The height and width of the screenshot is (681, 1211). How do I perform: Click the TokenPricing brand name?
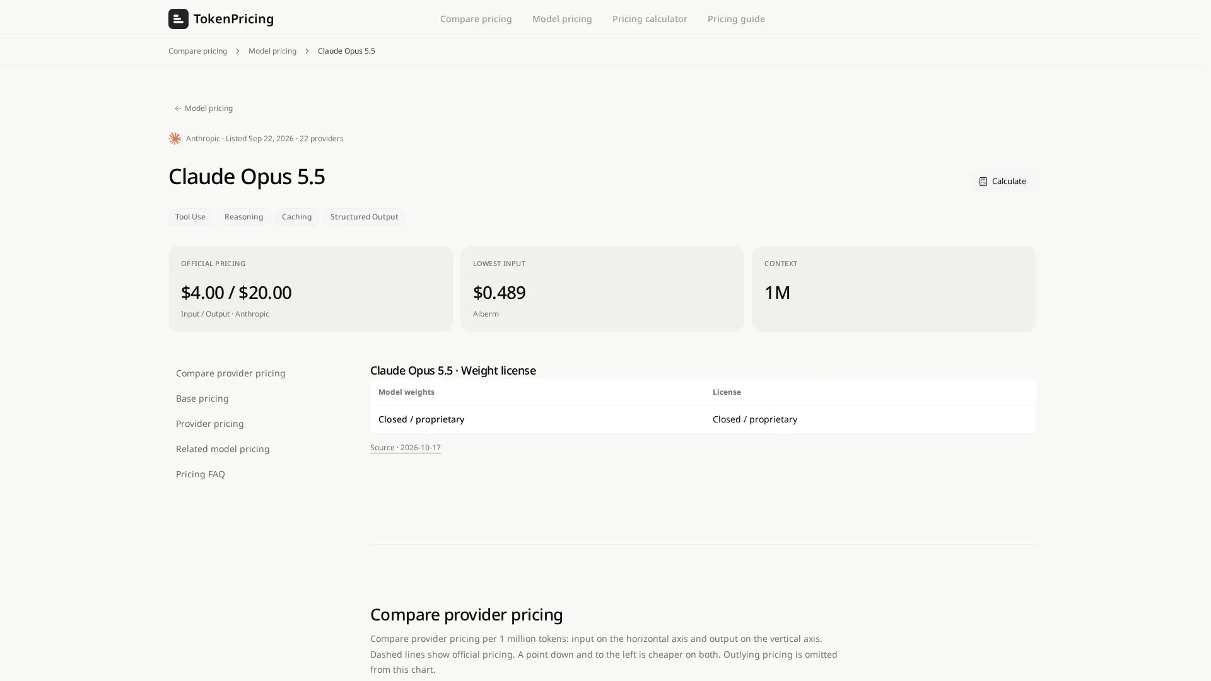(233, 19)
